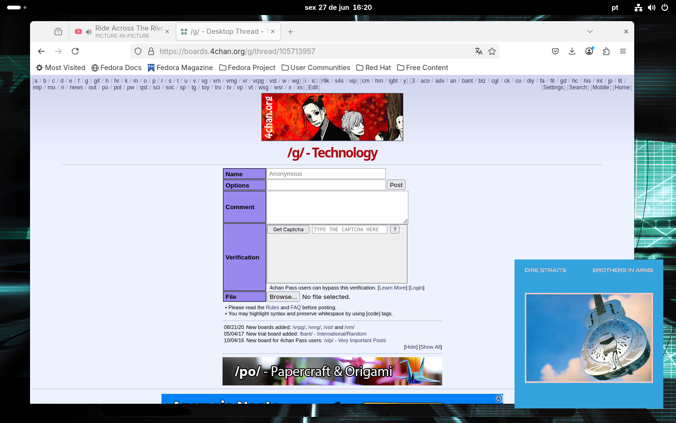This screenshot has width=676, height=423.
Task: Close the /g/ Desktop Thread tab
Action: tap(273, 31)
